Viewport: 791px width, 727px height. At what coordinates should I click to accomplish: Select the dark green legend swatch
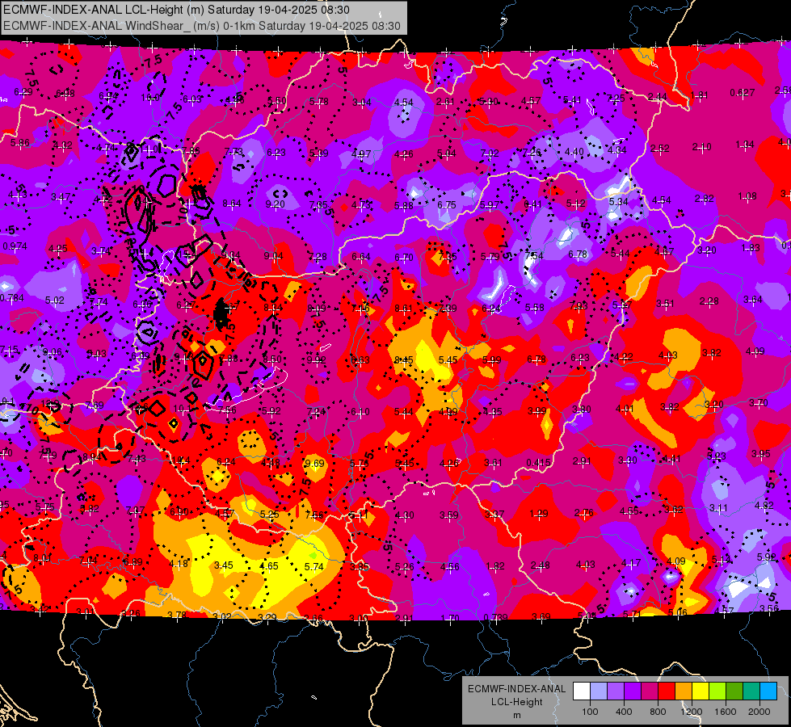(x=734, y=691)
